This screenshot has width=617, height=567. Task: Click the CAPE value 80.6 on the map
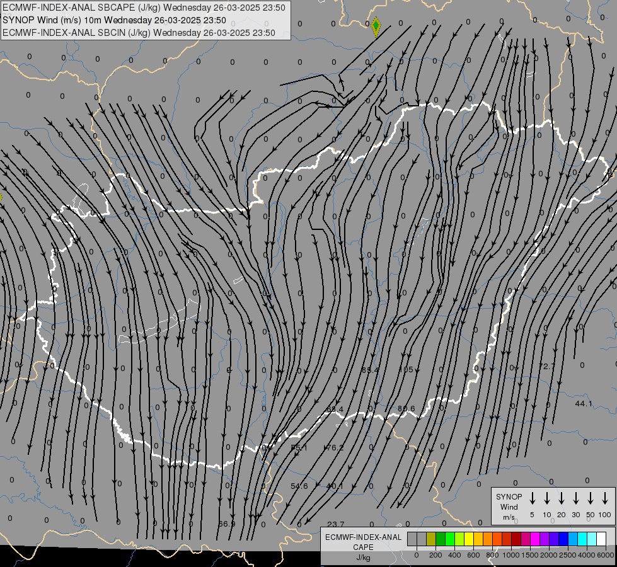[x=406, y=409]
